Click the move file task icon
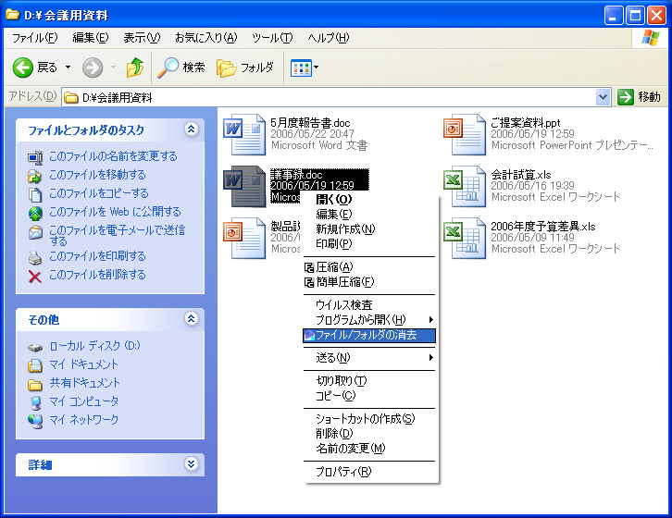Screen dimensions: 672x518 35,176
